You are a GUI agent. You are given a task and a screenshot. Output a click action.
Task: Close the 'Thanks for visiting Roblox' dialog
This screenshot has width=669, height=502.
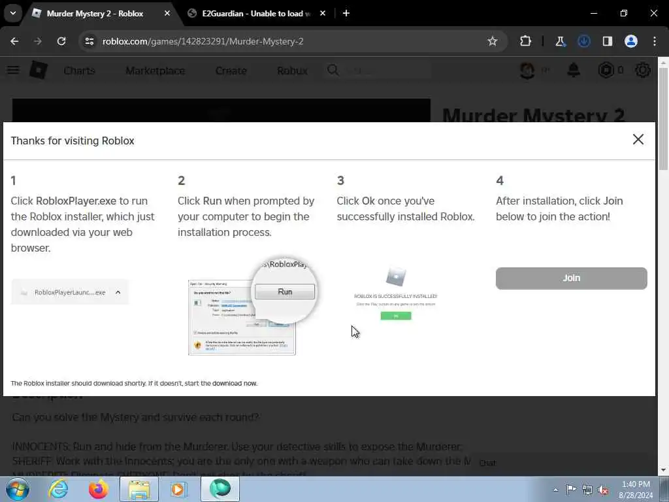pyautogui.click(x=638, y=139)
